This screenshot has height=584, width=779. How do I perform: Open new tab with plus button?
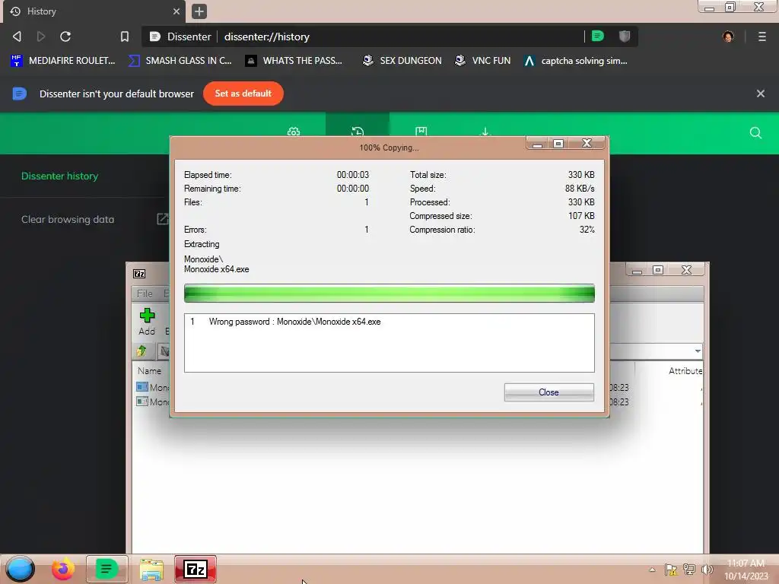pos(199,11)
